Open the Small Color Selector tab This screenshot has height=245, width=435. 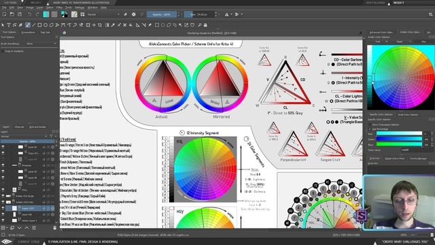click(x=408, y=114)
